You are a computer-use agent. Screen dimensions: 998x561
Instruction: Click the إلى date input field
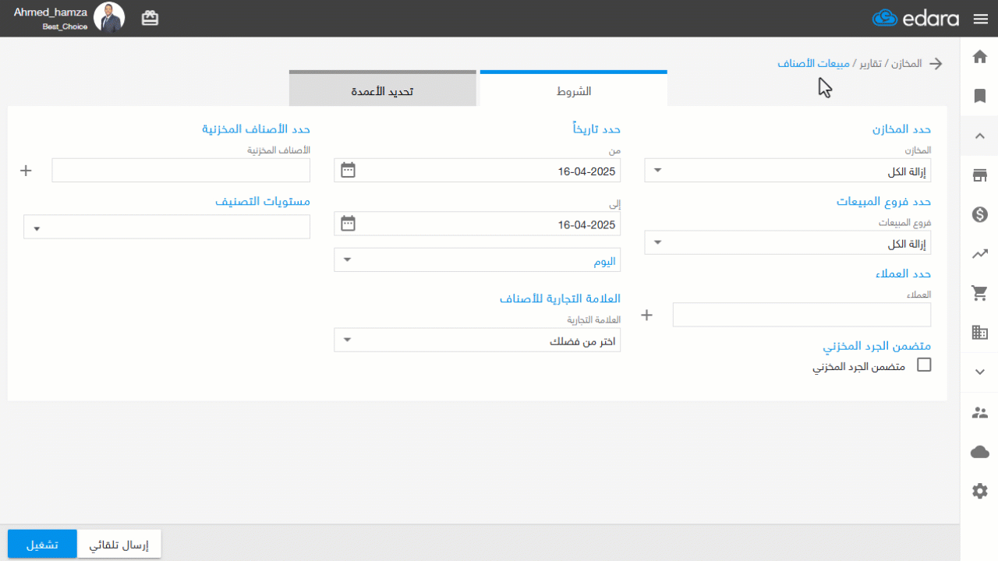(x=477, y=224)
